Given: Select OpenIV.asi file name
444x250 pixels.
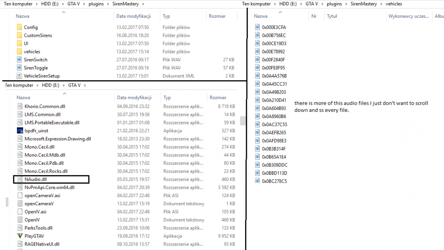Looking at the screenshot, I should 36,212.
